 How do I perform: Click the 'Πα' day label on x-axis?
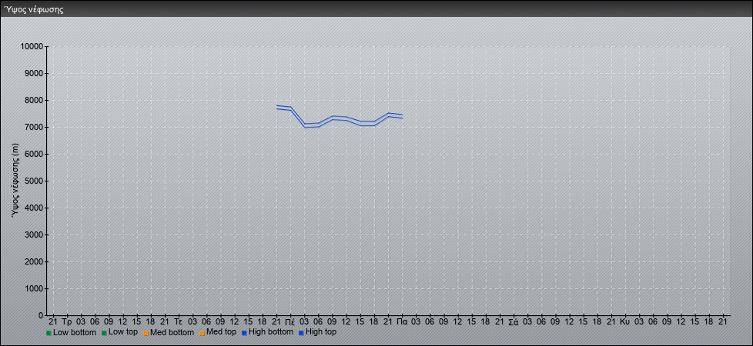click(x=403, y=321)
